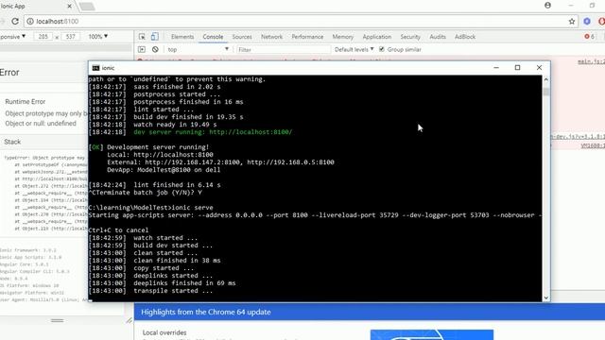Open the Responsive device dropdown
Image resolution: width=605 pixels, height=340 pixels.
tap(12, 37)
